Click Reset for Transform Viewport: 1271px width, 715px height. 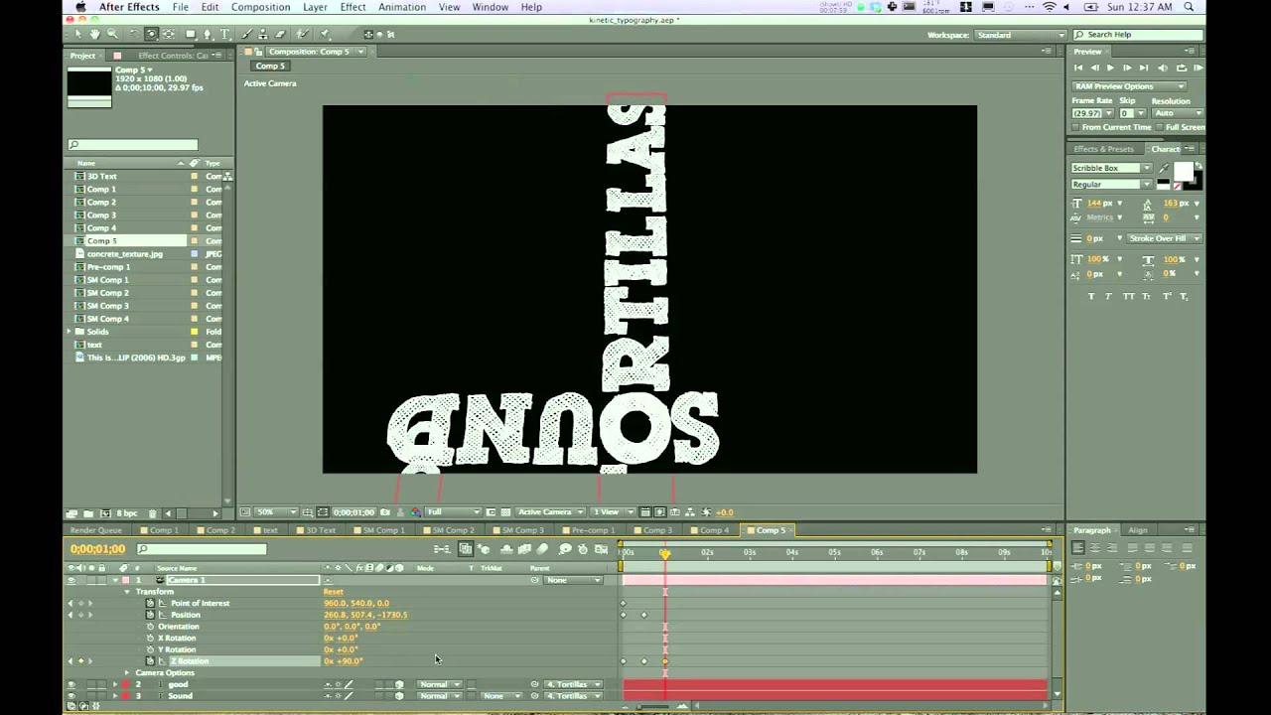click(x=333, y=592)
